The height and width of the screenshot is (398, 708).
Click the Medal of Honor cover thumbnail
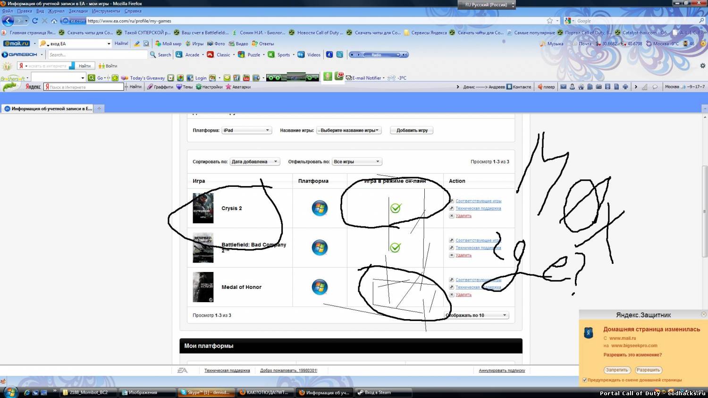(x=203, y=287)
